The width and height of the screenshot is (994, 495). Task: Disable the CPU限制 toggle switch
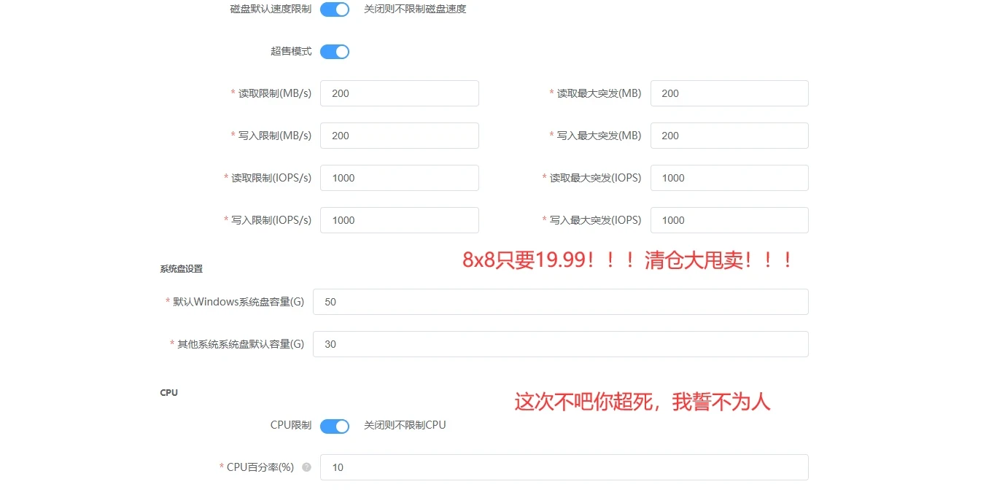334,426
